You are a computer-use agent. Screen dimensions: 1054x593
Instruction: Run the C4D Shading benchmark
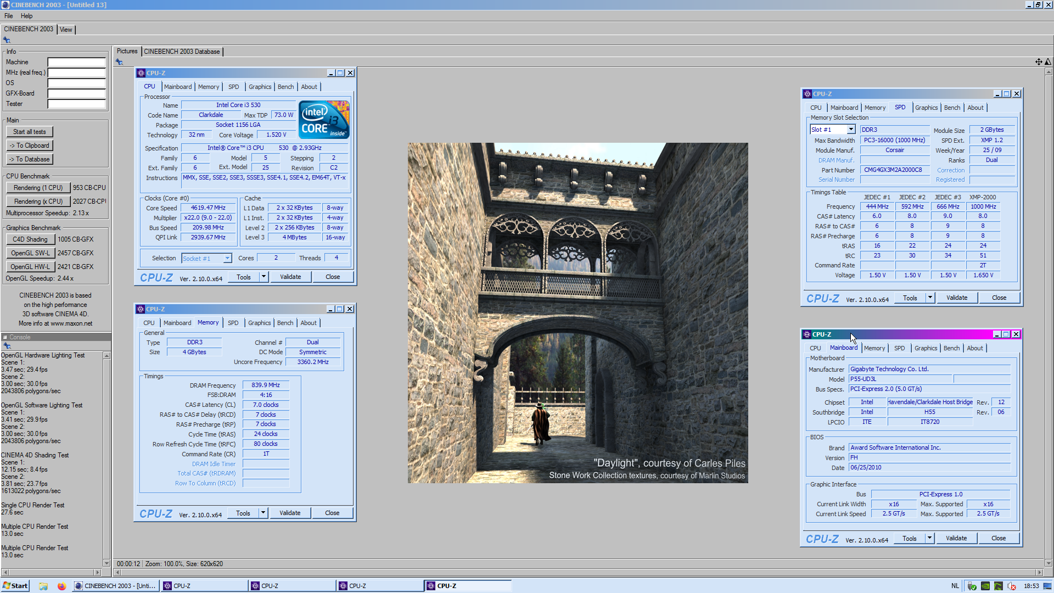[x=30, y=239]
